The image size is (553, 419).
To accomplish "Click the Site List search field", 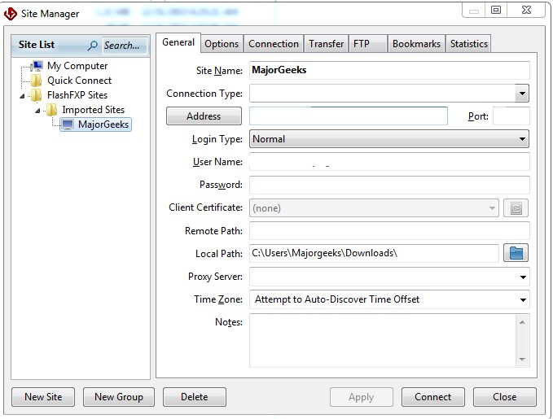I will pyautogui.click(x=125, y=46).
